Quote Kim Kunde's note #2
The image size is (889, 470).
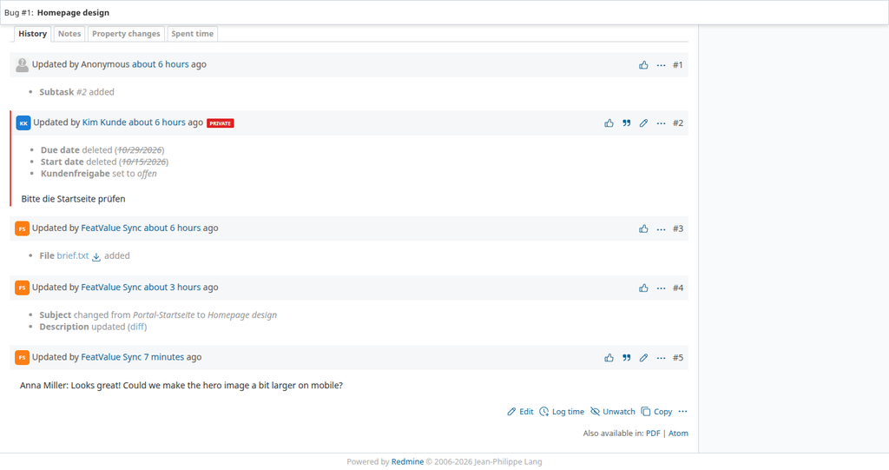pyautogui.click(x=627, y=122)
